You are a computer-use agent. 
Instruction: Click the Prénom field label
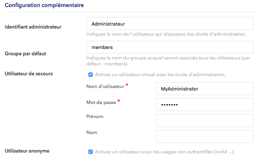click(x=94, y=117)
